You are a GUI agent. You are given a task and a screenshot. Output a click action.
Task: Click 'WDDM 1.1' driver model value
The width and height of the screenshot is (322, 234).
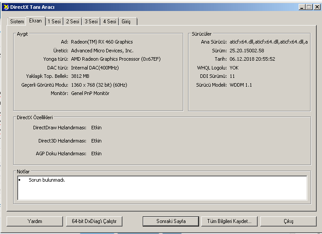pyautogui.click(x=241, y=85)
